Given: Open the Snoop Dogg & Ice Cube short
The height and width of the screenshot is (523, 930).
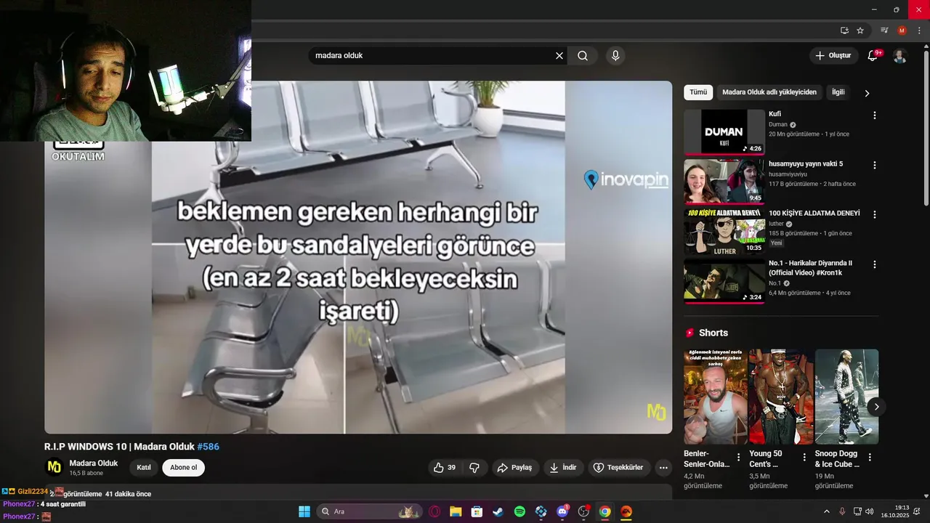Looking at the screenshot, I should pyautogui.click(x=846, y=397).
